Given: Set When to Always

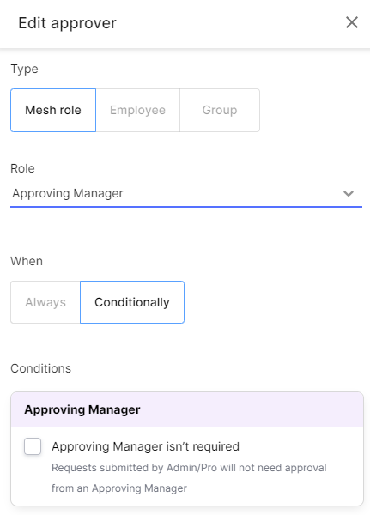Looking at the screenshot, I should pyautogui.click(x=45, y=302).
